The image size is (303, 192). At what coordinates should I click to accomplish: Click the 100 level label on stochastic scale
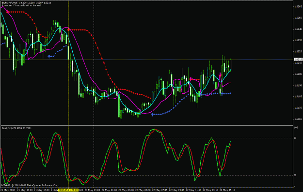(296, 128)
